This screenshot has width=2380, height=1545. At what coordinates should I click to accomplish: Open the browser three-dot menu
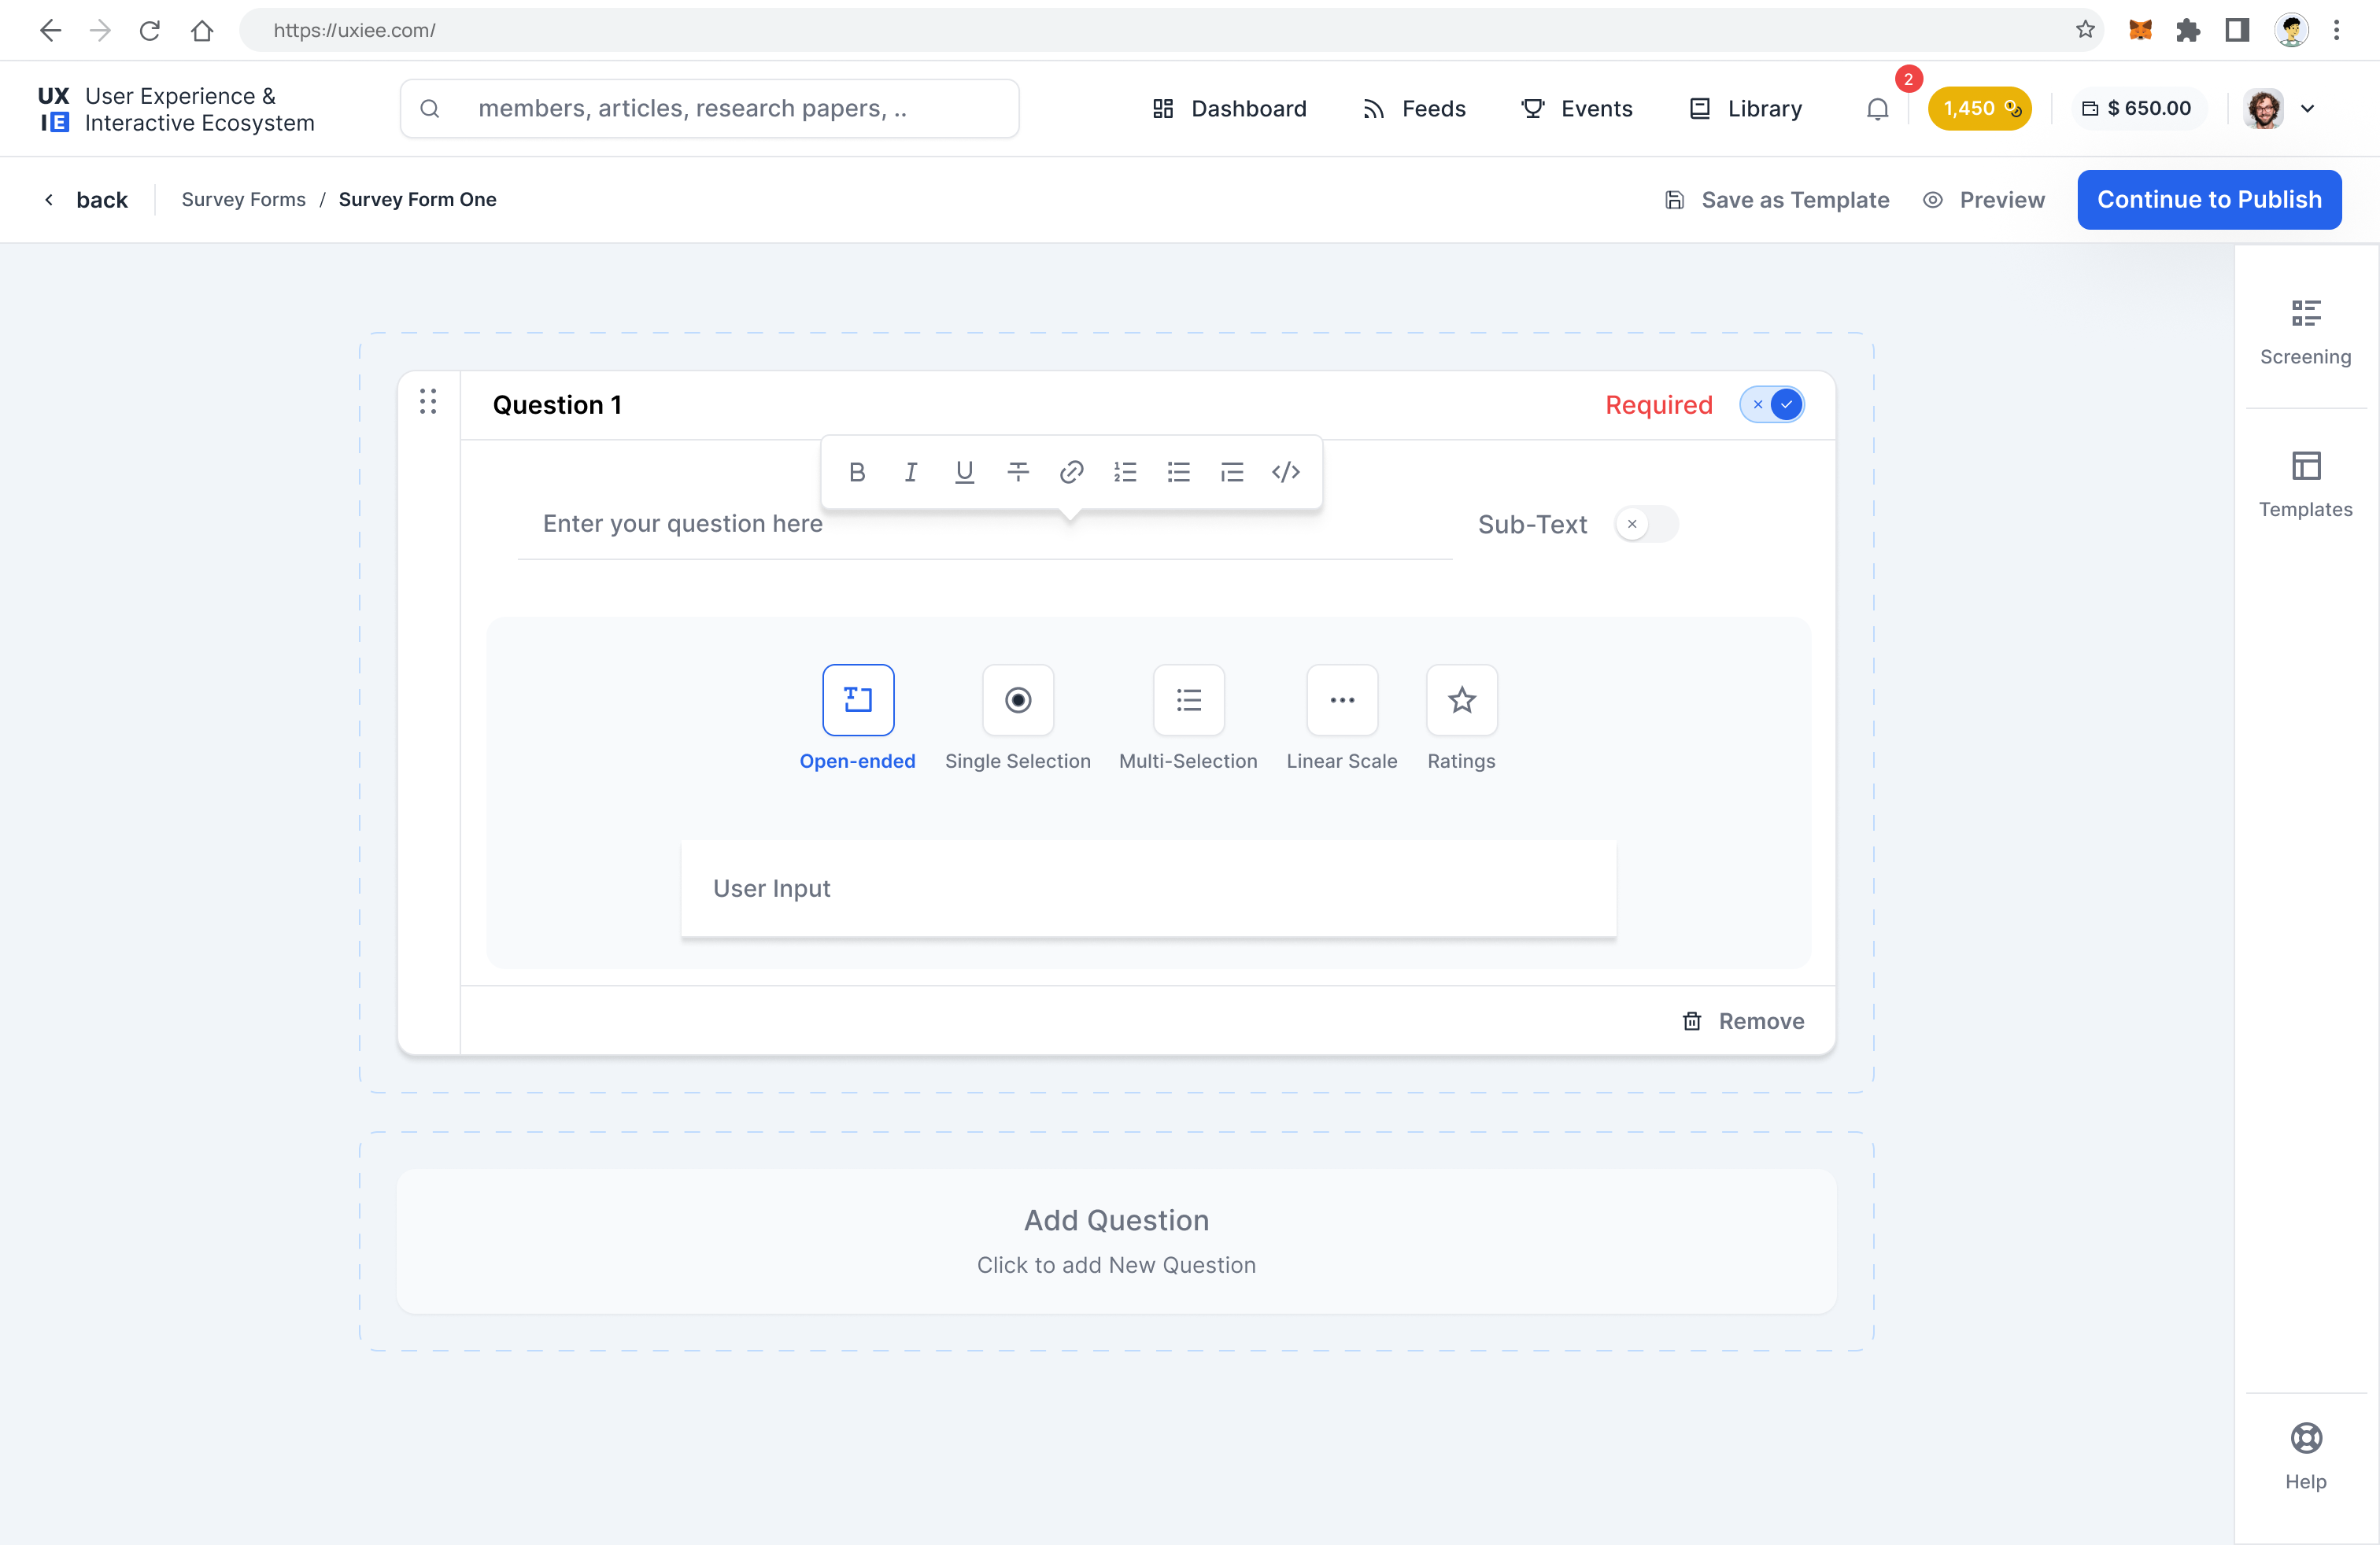pos(2337,30)
